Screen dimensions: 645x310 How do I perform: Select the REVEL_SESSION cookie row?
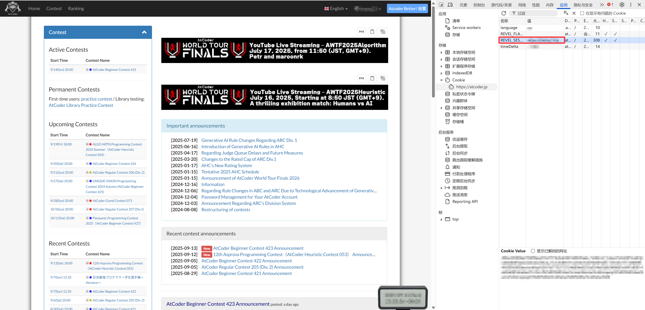(511, 40)
